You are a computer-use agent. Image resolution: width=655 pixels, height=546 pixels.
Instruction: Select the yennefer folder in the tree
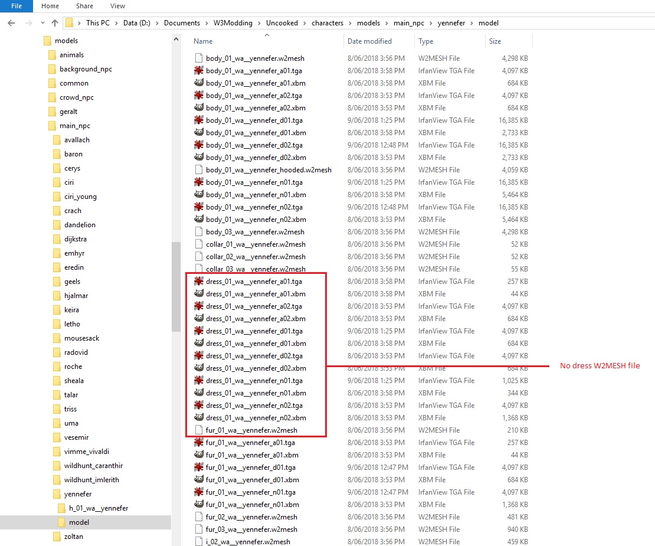(x=78, y=494)
